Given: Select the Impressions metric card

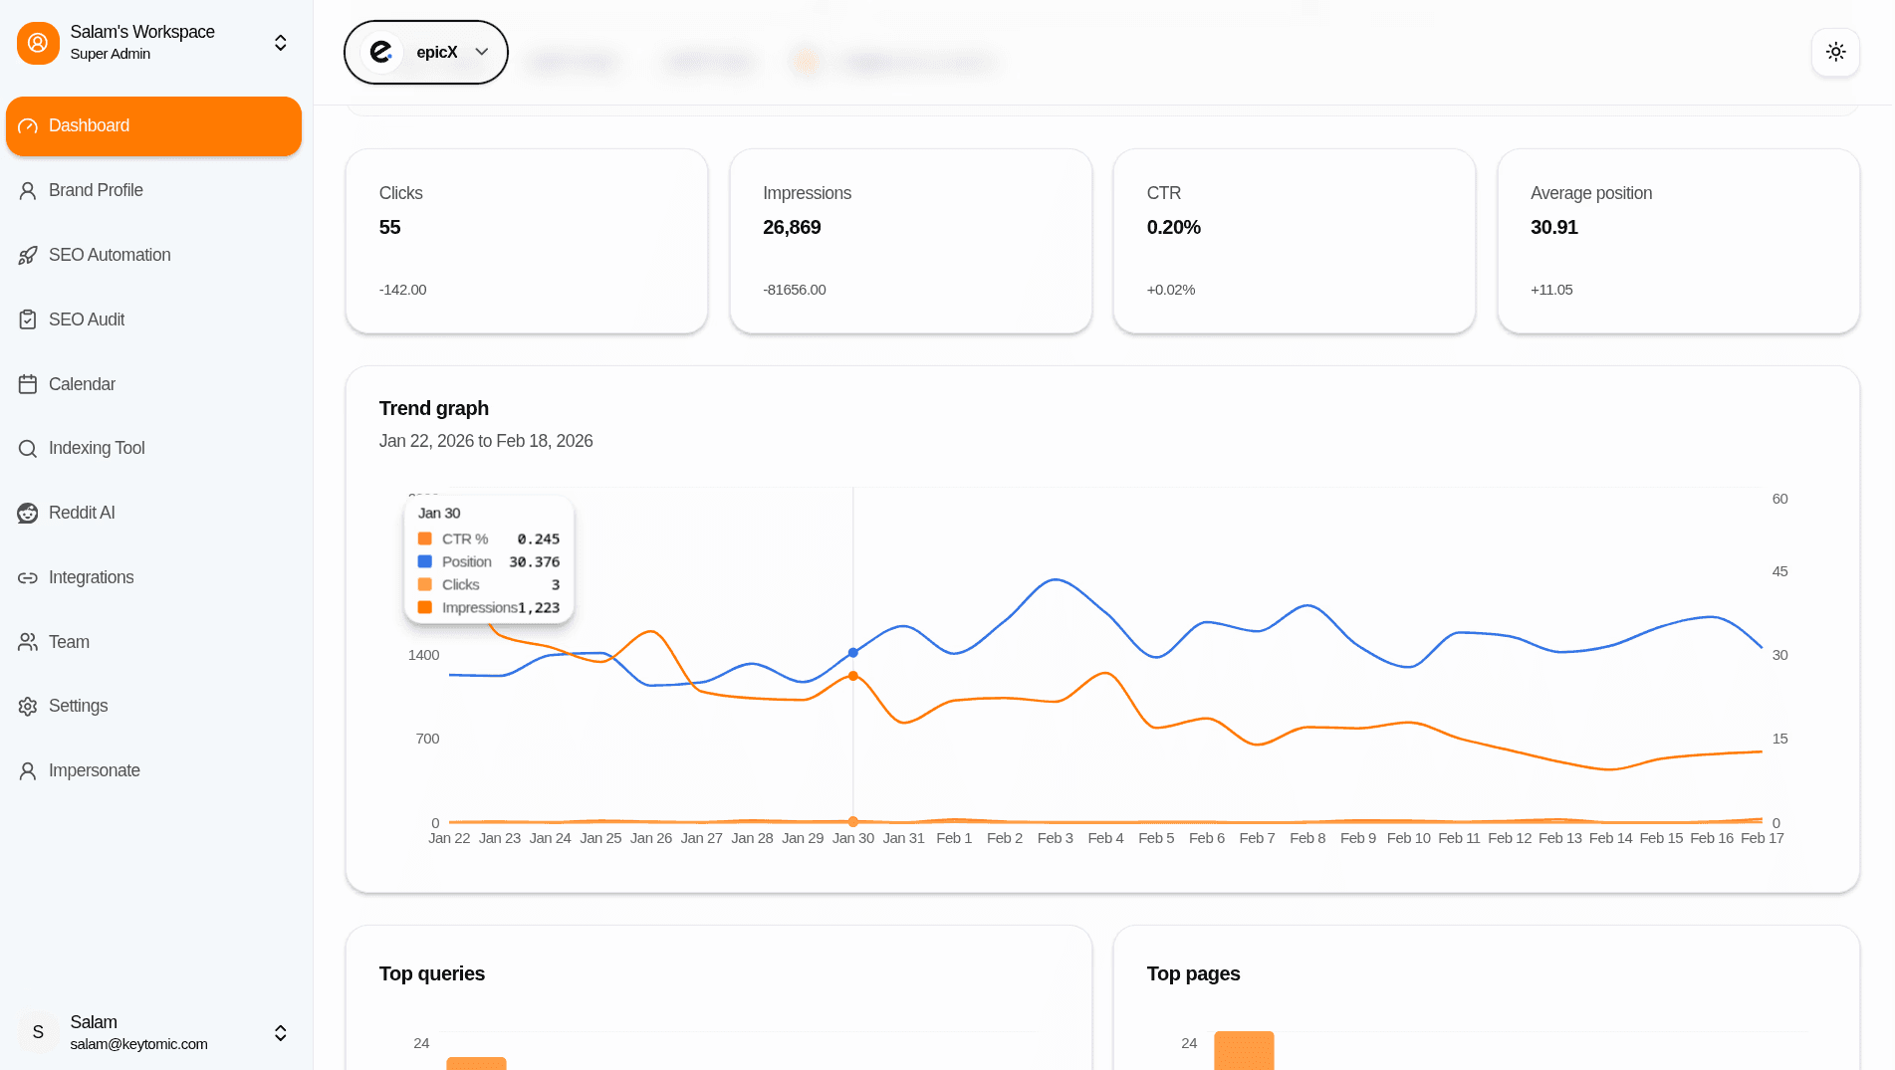Looking at the screenshot, I should point(911,241).
